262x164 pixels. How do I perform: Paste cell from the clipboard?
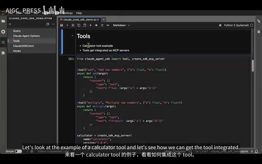tap(85, 25)
